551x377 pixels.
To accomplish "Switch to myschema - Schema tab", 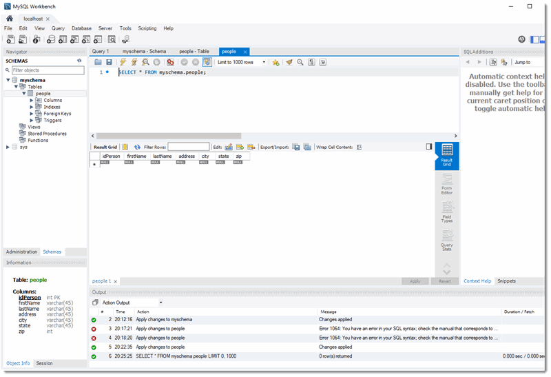I will 144,51.
